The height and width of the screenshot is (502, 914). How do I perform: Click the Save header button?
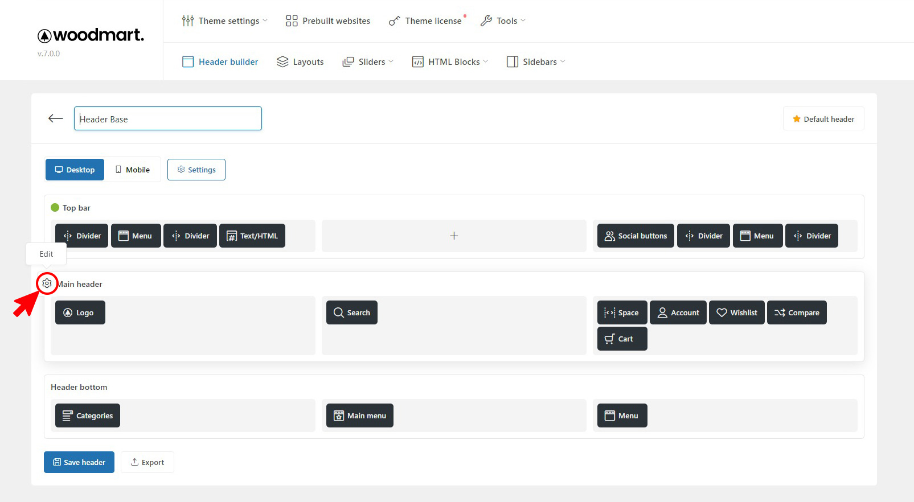79,462
